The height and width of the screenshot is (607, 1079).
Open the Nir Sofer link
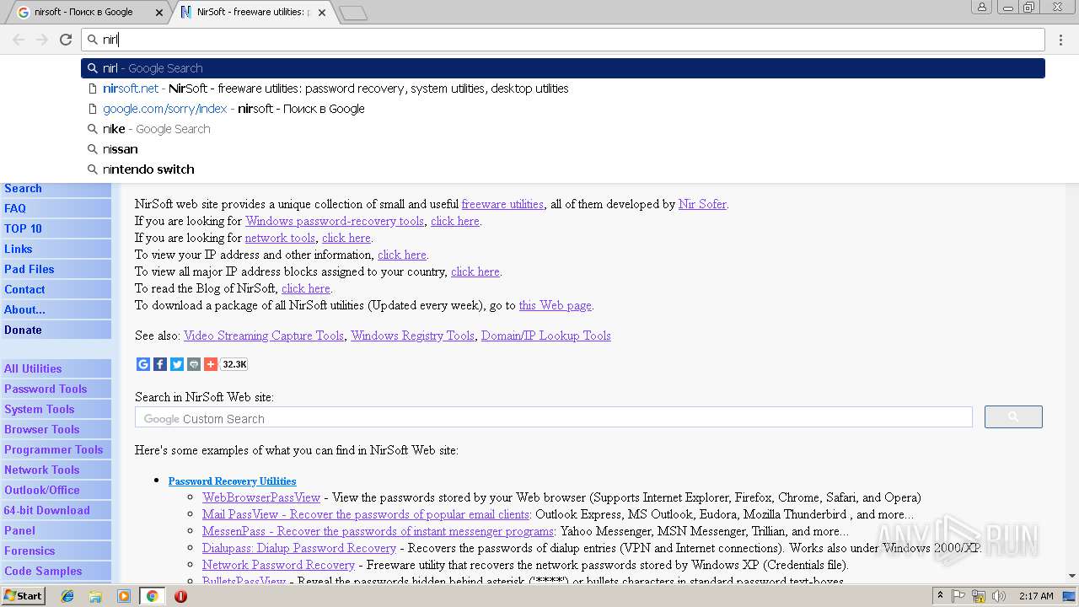pyautogui.click(x=702, y=204)
